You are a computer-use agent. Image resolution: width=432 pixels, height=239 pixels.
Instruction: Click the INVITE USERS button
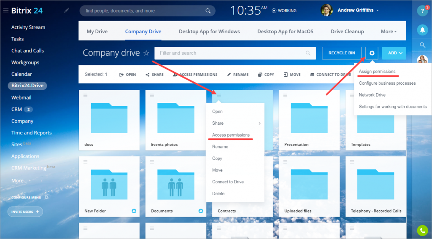25,212
